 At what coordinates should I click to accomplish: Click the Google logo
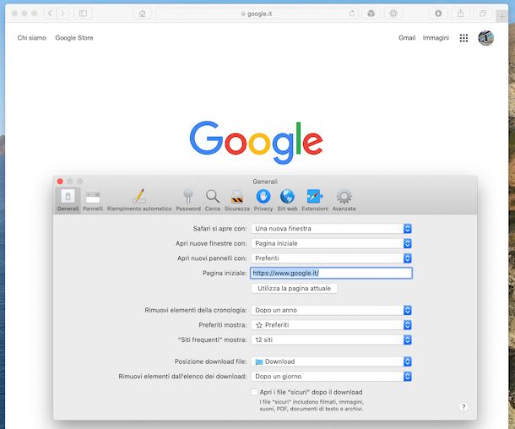(x=256, y=142)
